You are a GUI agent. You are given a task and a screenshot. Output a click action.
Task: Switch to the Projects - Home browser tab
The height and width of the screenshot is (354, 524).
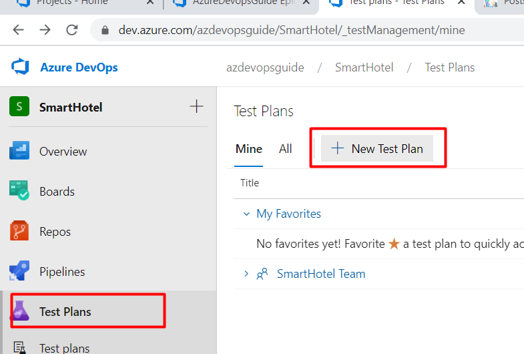tap(72, 3)
